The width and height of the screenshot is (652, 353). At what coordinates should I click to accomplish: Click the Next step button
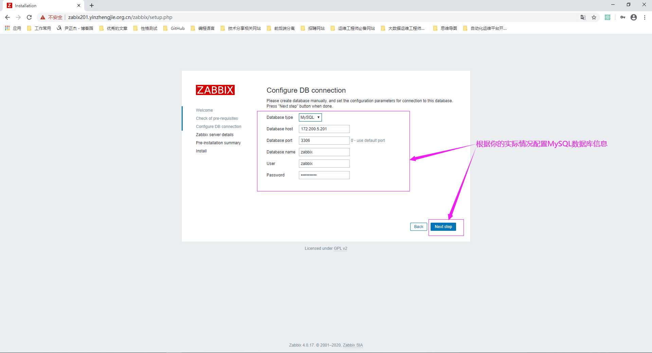[x=443, y=227]
